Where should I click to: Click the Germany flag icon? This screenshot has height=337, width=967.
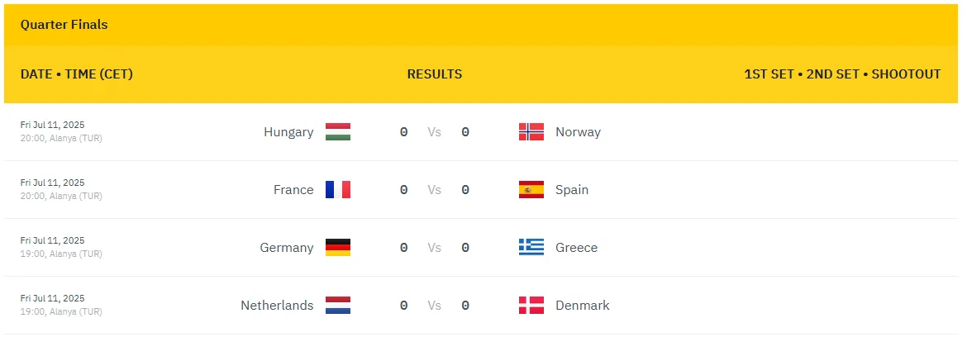click(x=338, y=248)
